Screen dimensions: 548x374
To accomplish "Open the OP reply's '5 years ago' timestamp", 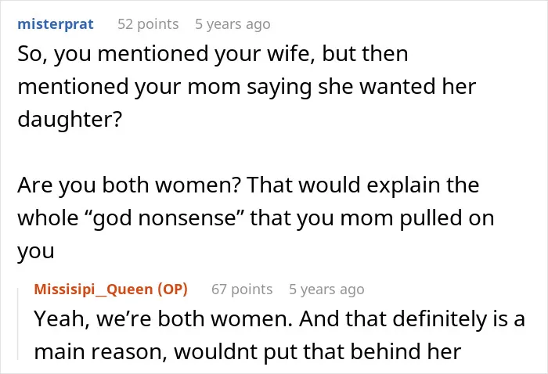I will [326, 289].
